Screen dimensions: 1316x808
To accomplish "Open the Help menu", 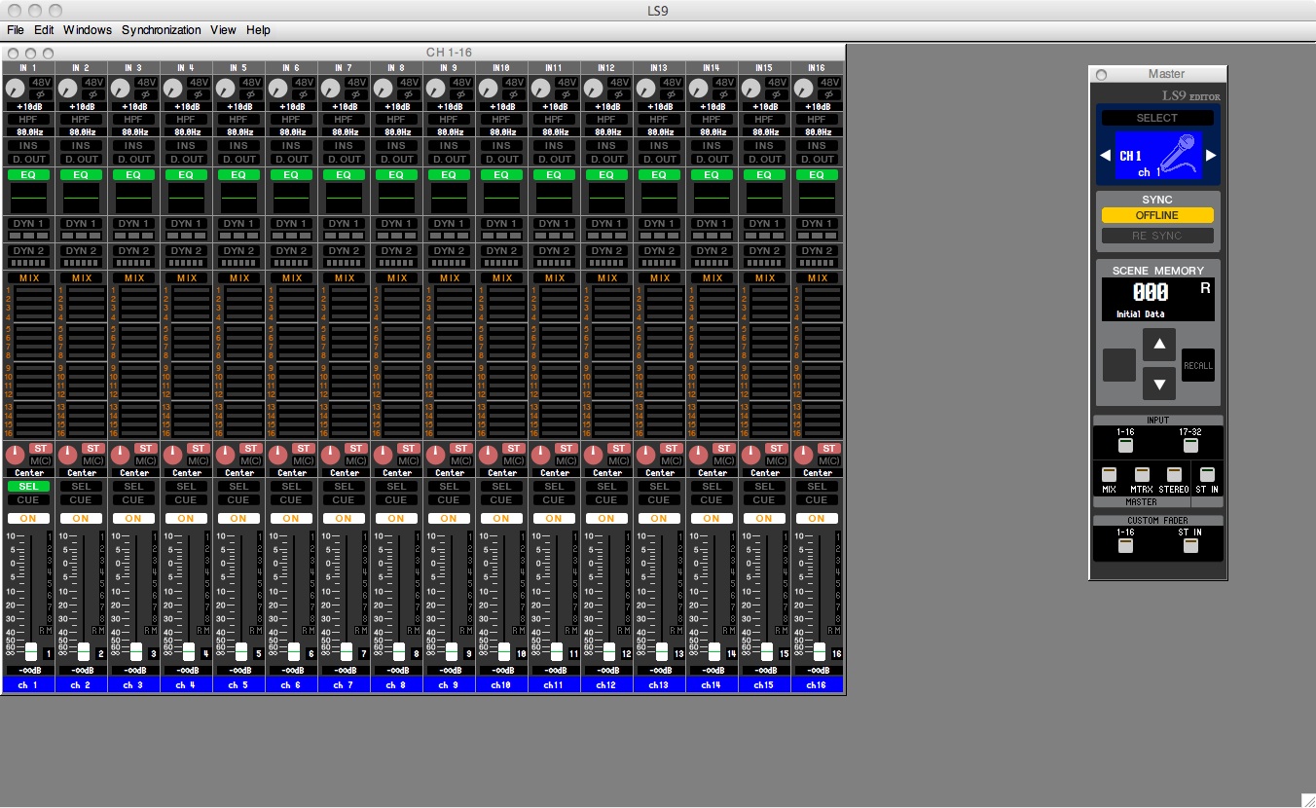I will 258,30.
